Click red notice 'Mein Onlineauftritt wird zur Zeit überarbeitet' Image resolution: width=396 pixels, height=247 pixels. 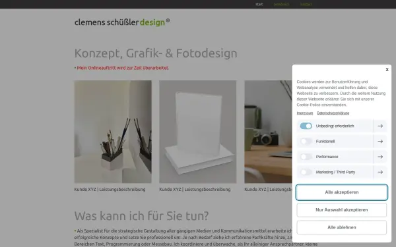pyautogui.click(x=123, y=68)
